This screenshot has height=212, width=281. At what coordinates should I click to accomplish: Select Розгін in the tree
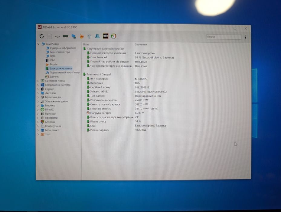(x=54, y=65)
